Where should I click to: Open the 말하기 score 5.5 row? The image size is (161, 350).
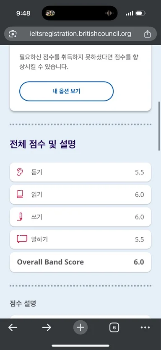click(x=80, y=239)
